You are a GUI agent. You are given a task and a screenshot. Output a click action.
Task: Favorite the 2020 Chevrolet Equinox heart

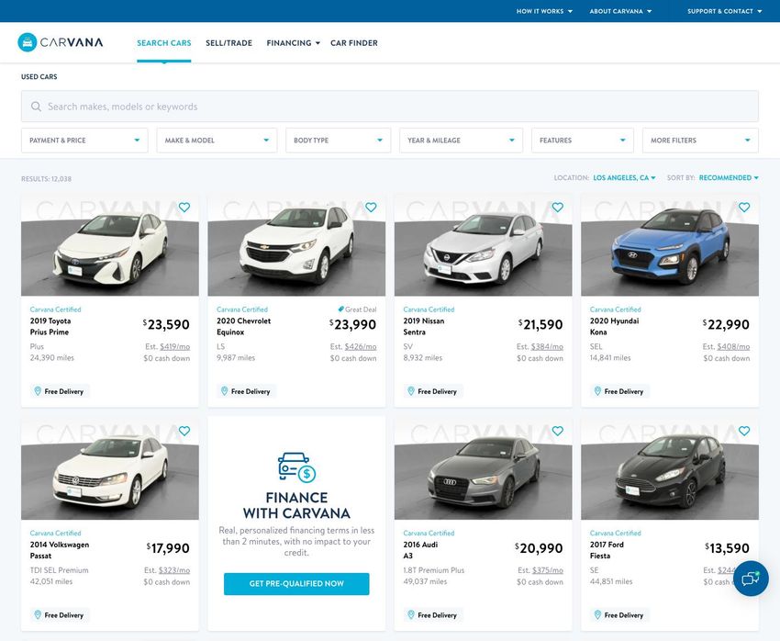coord(371,207)
